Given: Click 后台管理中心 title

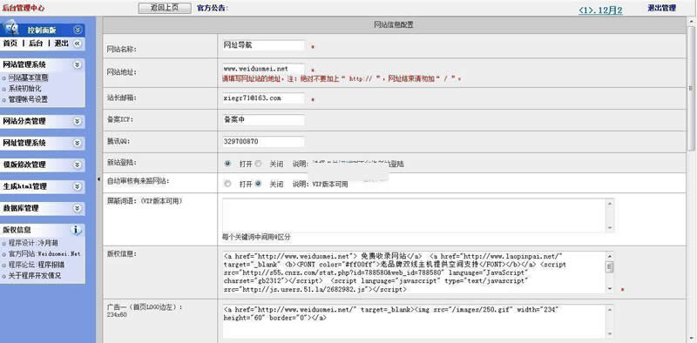Looking at the screenshot, I should (24, 9).
